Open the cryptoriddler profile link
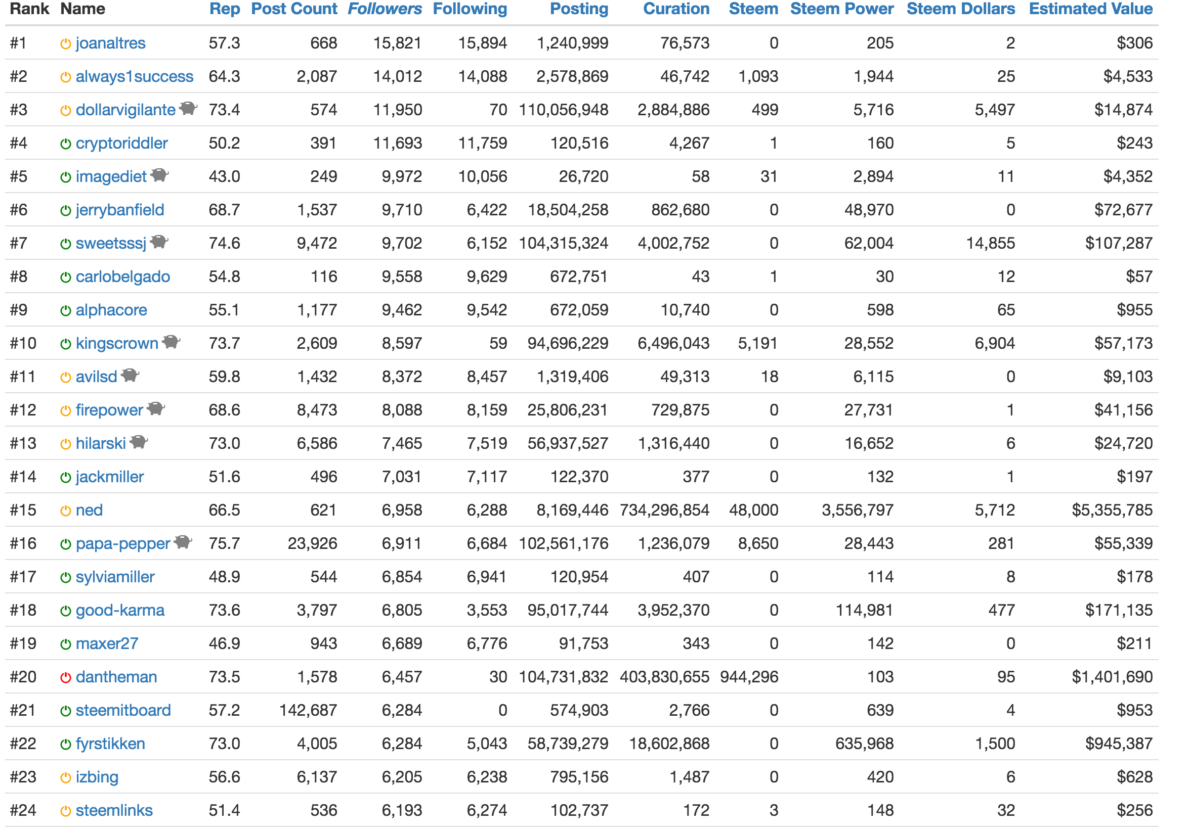This screenshot has width=1189, height=832. pyautogui.click(x=122, y=144)
